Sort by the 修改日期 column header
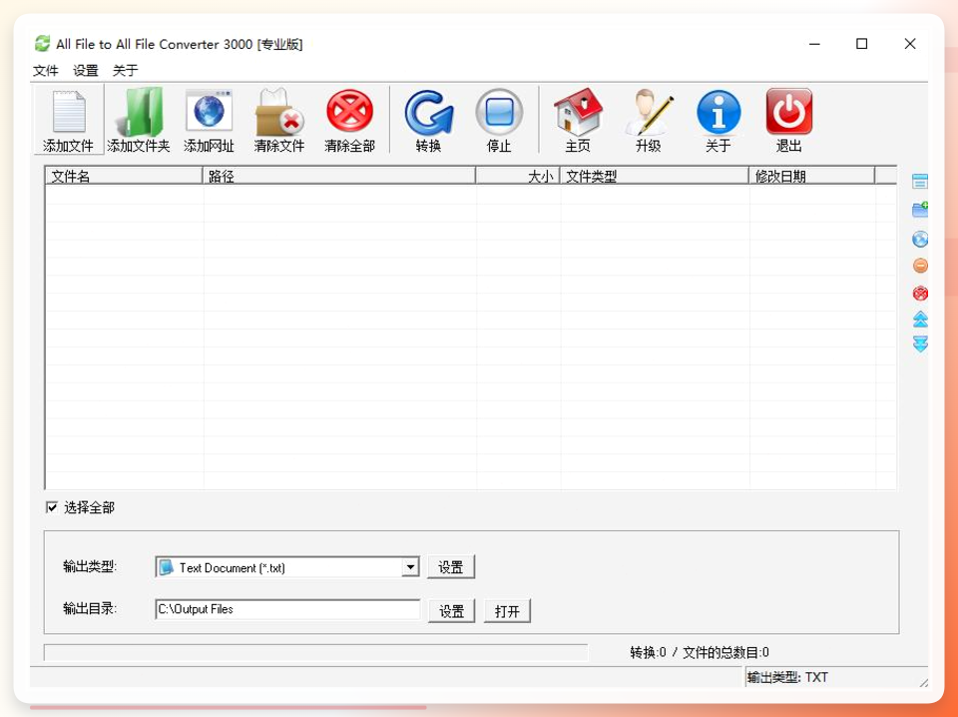This screenshot has width=958, height=717. click(x=812, y=176)
